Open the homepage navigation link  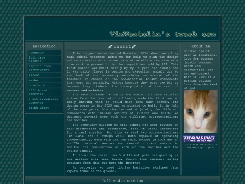click(x=44, y=53)
